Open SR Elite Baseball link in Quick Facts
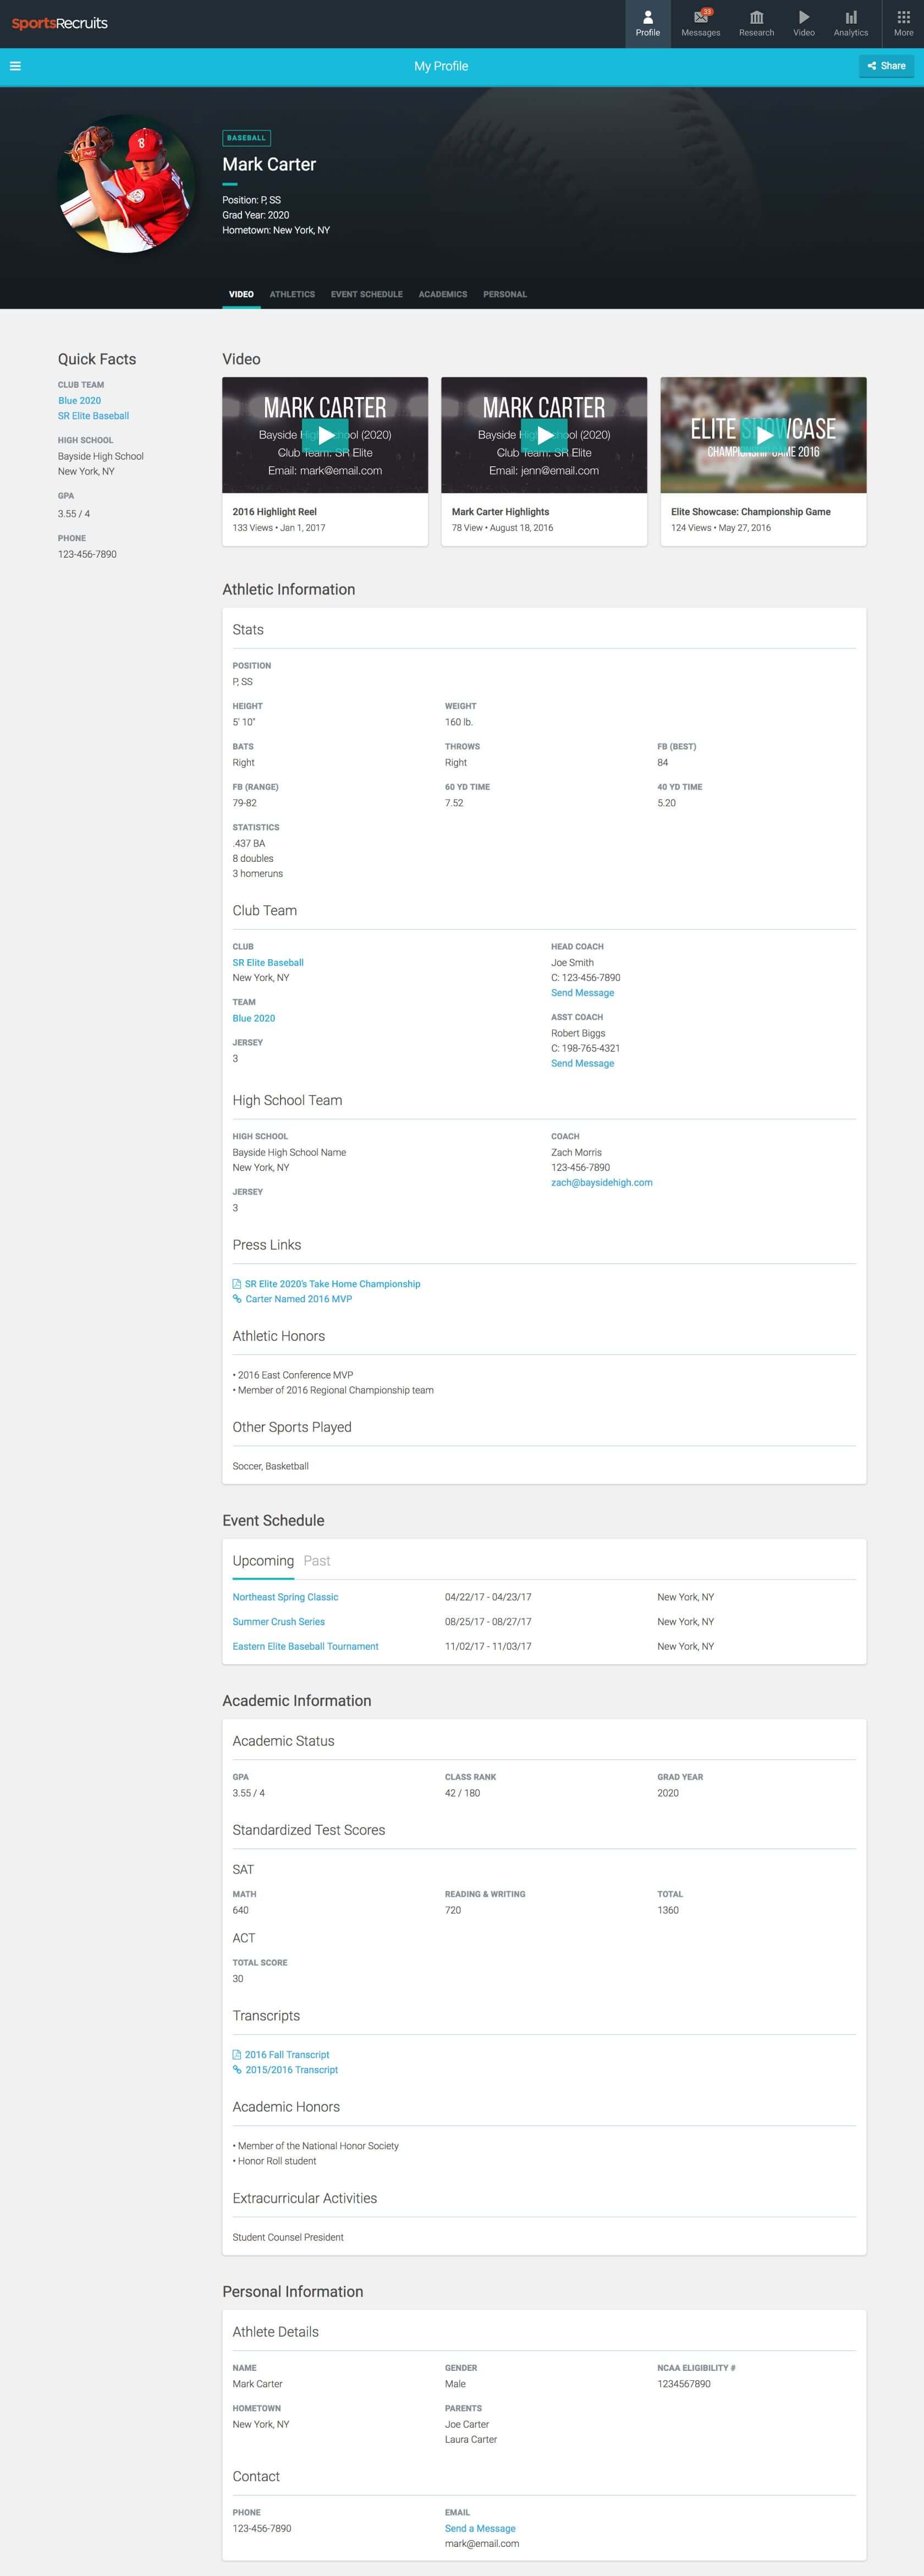924x2576 pixels. click(93, 416)
